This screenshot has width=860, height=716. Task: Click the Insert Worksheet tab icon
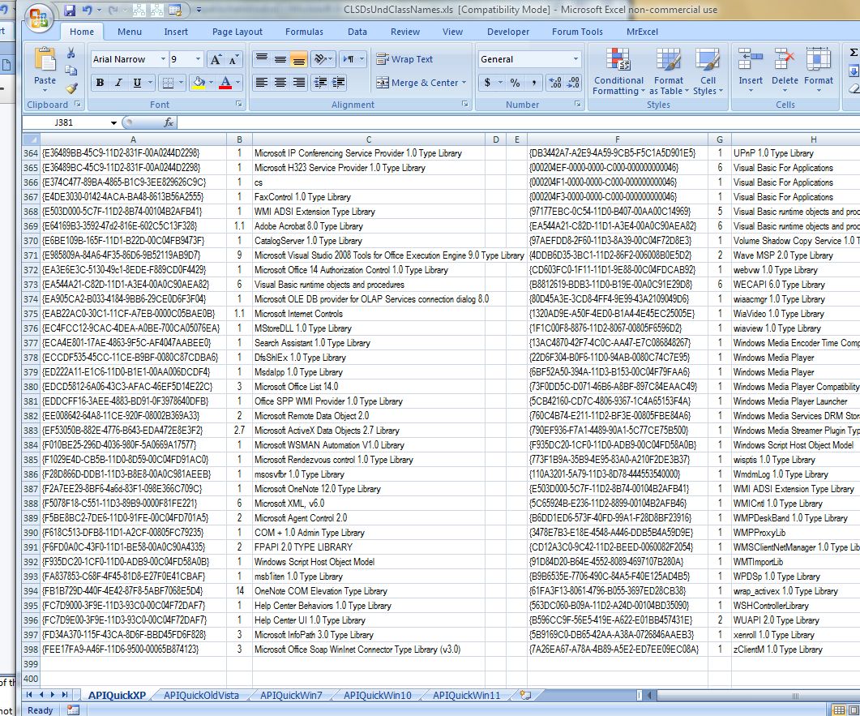525,695
